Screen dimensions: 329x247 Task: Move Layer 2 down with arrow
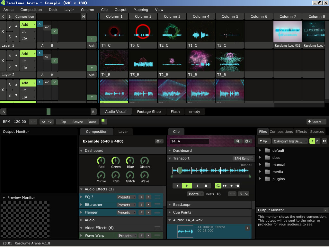tap(16, 66)
